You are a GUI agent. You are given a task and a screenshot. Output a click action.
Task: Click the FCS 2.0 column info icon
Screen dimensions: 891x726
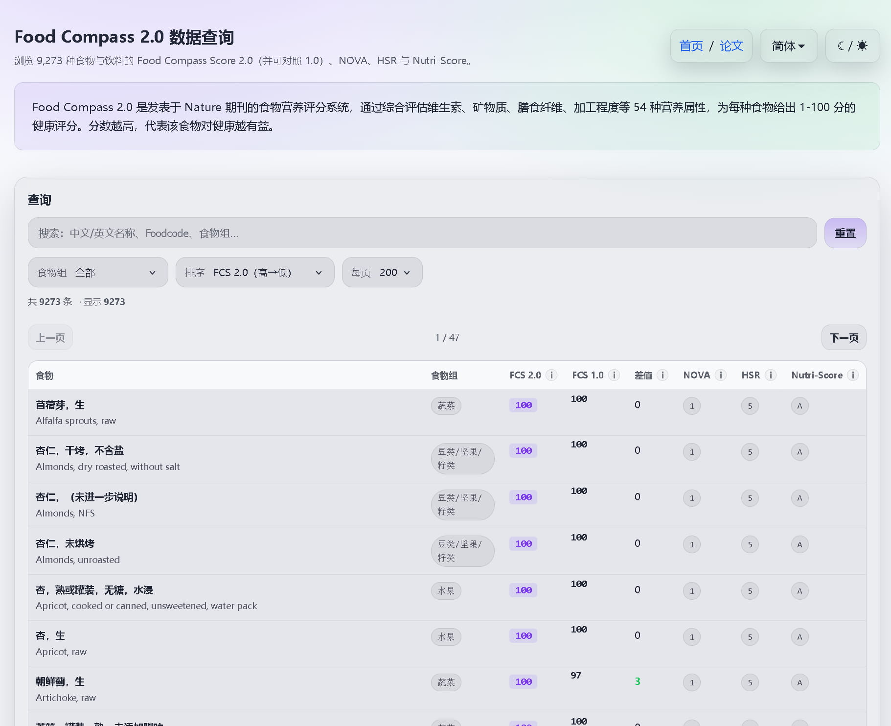(551, 375)
